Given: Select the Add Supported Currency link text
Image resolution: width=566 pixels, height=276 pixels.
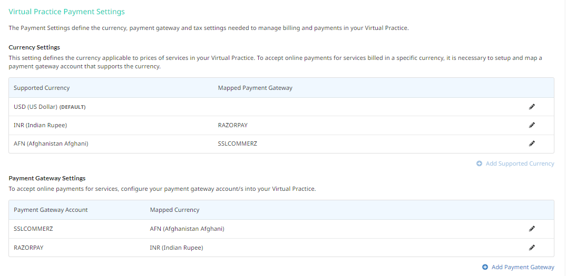Looking at the screenshot, I should coord(520,163).
